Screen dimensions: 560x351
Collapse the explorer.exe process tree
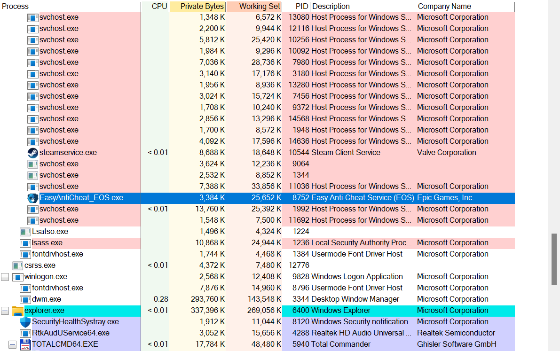coord(5,311)
